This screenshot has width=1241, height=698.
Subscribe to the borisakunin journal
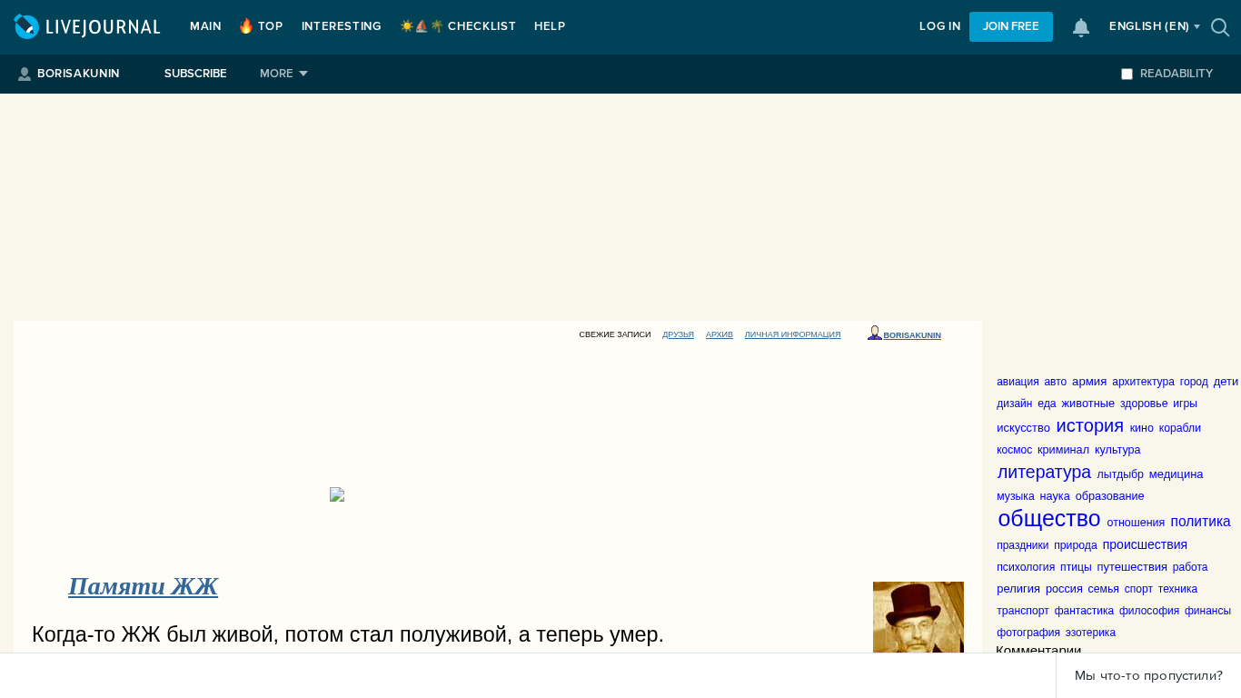195,74
